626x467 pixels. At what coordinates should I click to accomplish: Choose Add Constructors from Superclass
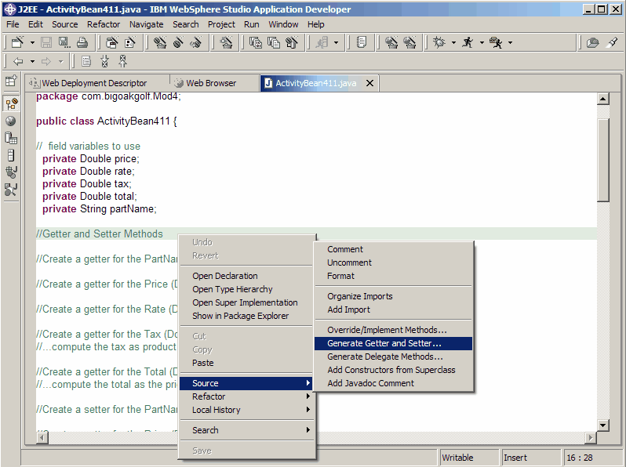pyautogui.click(x=393, y=370)
